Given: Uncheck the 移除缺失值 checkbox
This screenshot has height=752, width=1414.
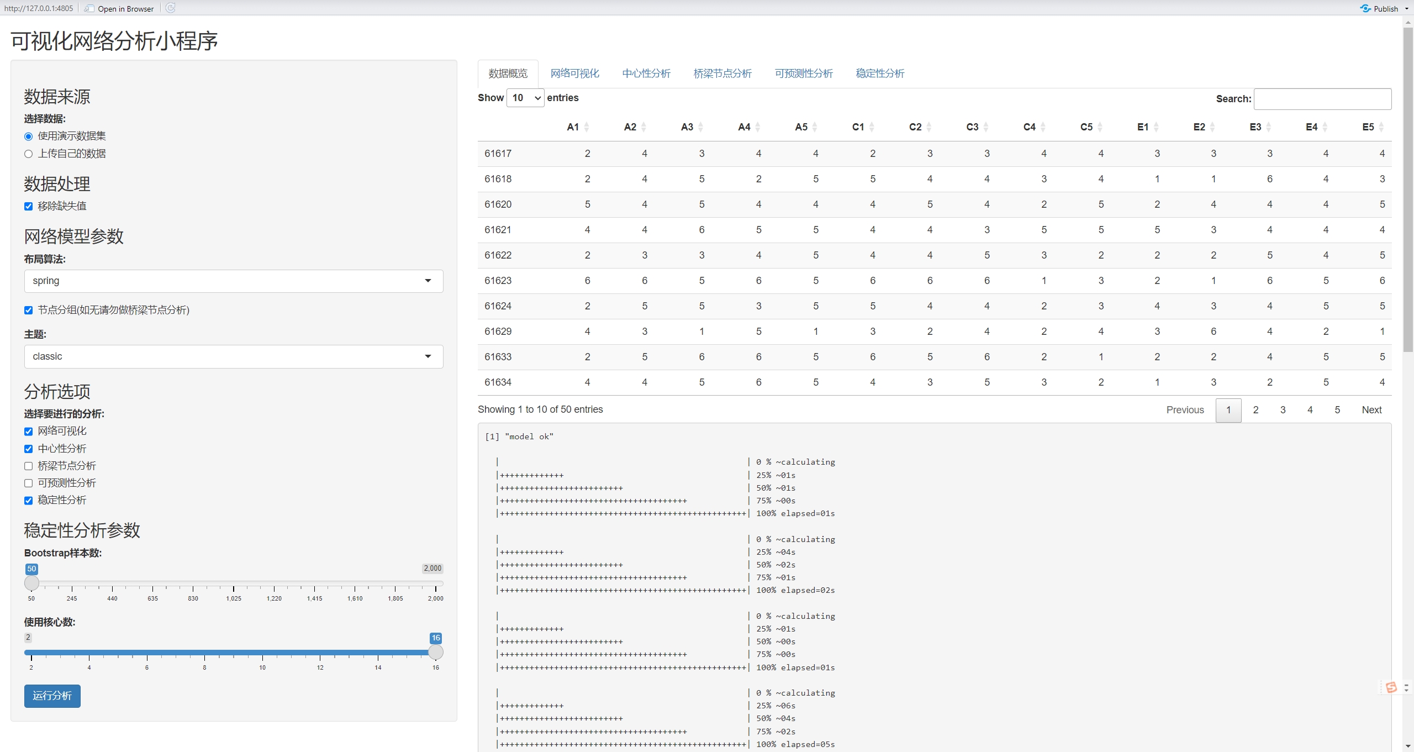Looking at the screenshot, I should [x=29, y=207].
